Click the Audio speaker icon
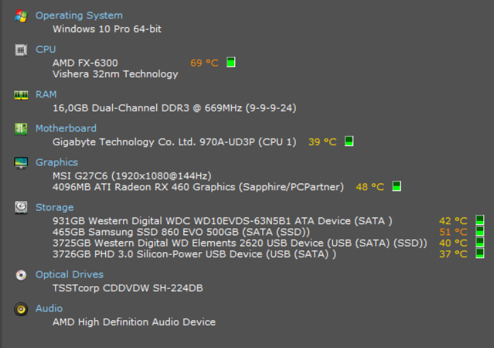 pos(21,309)
